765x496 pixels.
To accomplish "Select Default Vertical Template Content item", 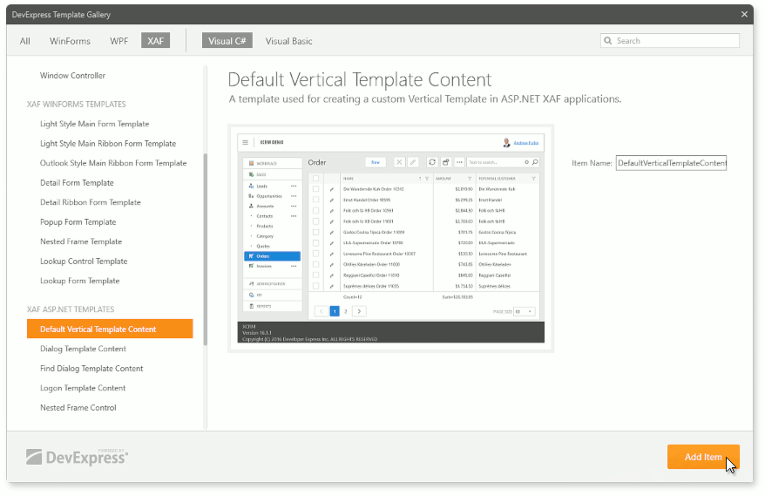I will pos(110,329).
